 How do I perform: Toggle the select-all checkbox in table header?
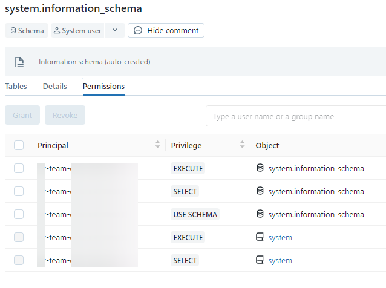pyautogui.click(x=19, y=145)
